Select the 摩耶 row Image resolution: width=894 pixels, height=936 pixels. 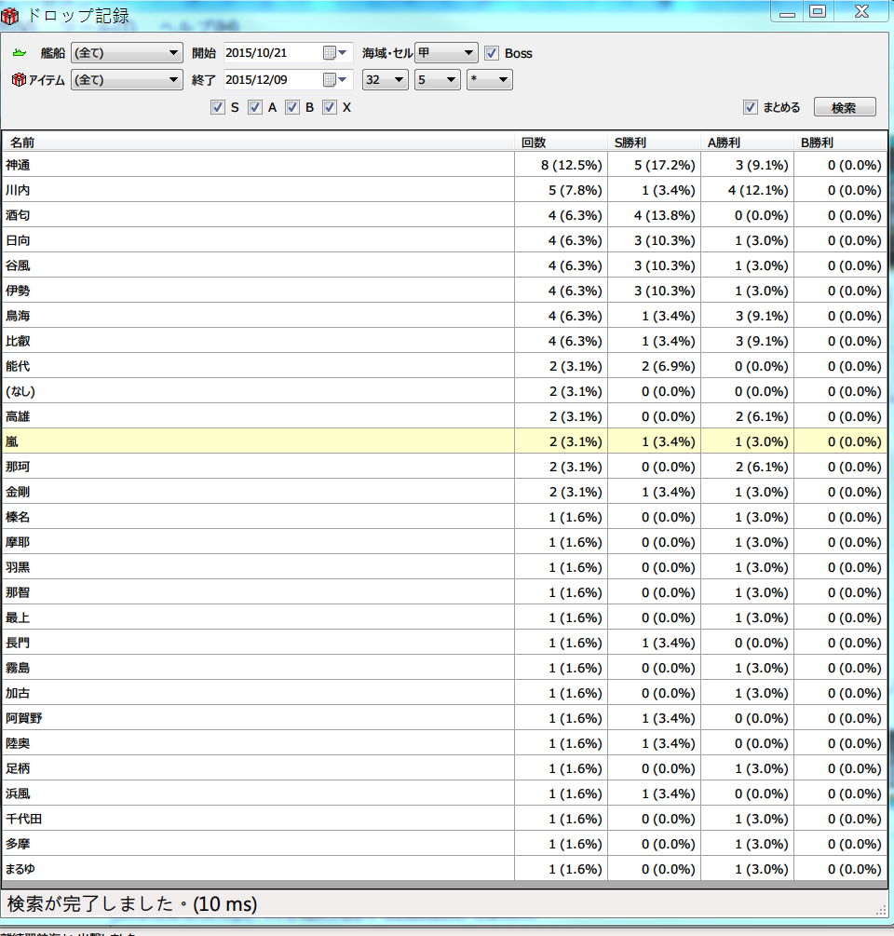[x=444, y=542]
